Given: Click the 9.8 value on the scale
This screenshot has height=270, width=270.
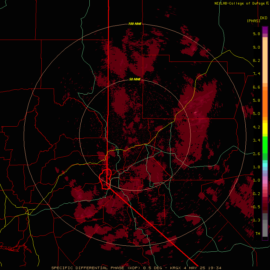Looking at the screenshot, I should tap(256, 34).
